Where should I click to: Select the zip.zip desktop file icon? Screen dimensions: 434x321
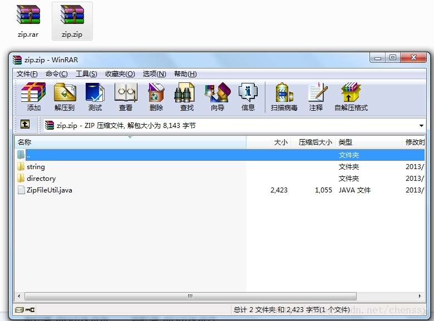pos(72,14)
